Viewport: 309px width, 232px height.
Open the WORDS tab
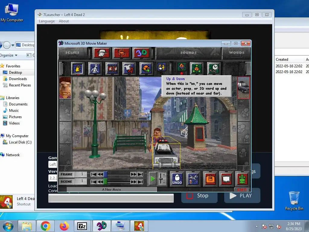pyautogui.click(x=237, y=53)
